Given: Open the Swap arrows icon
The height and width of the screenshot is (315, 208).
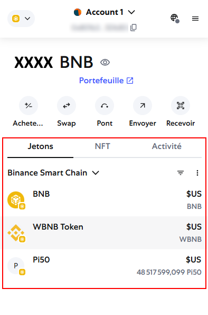Looking at the screenshot, I should (67, 106).
